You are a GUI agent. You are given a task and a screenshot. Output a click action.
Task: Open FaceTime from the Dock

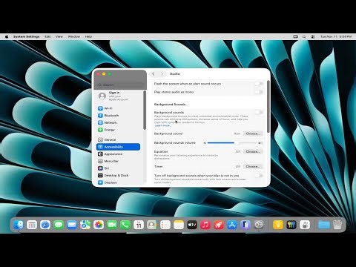112,225
